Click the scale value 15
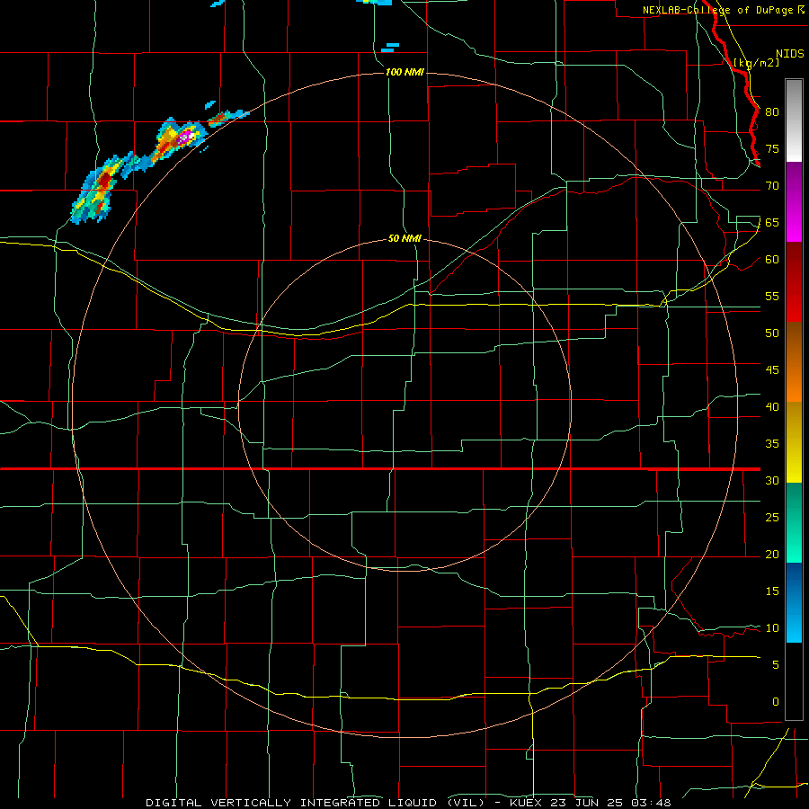 click(772, 591)
